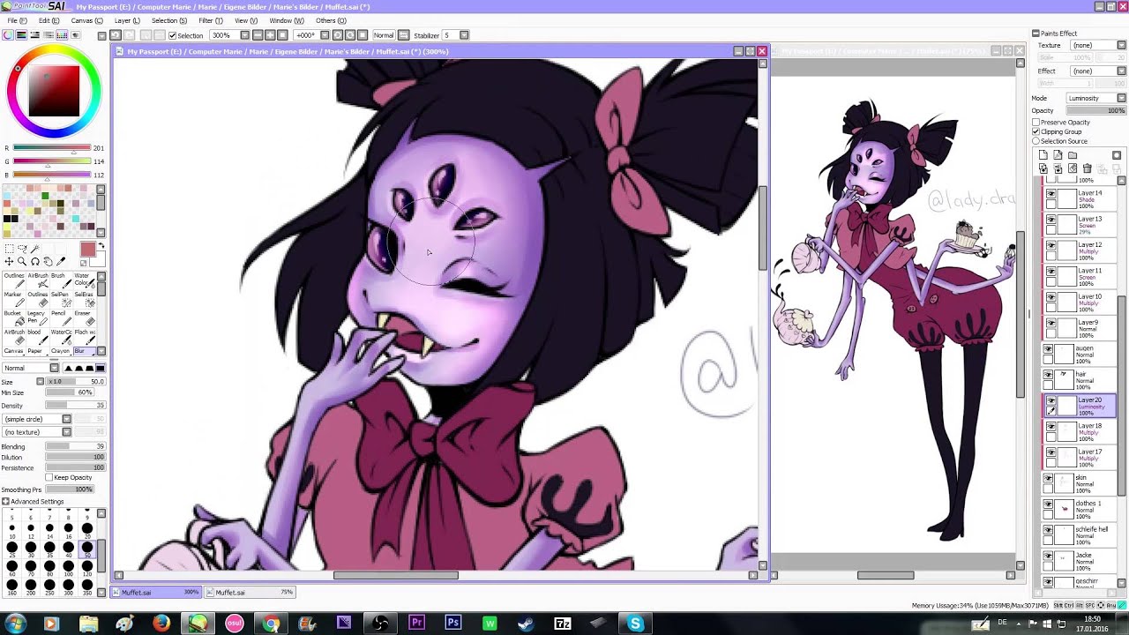Hide the augen layer

1049,349
